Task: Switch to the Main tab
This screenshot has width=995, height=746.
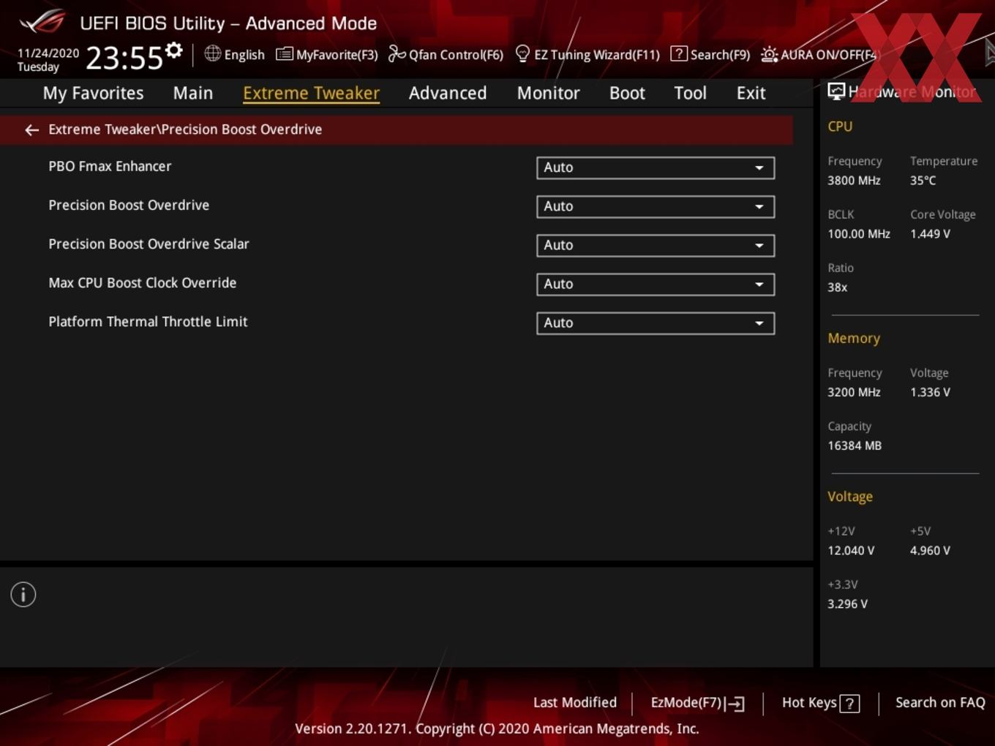Action: tap(193, 93)
